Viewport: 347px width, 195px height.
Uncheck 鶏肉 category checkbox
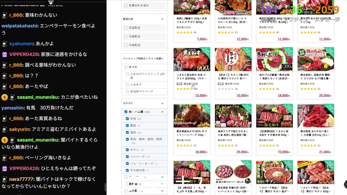(x=127, y=132)
